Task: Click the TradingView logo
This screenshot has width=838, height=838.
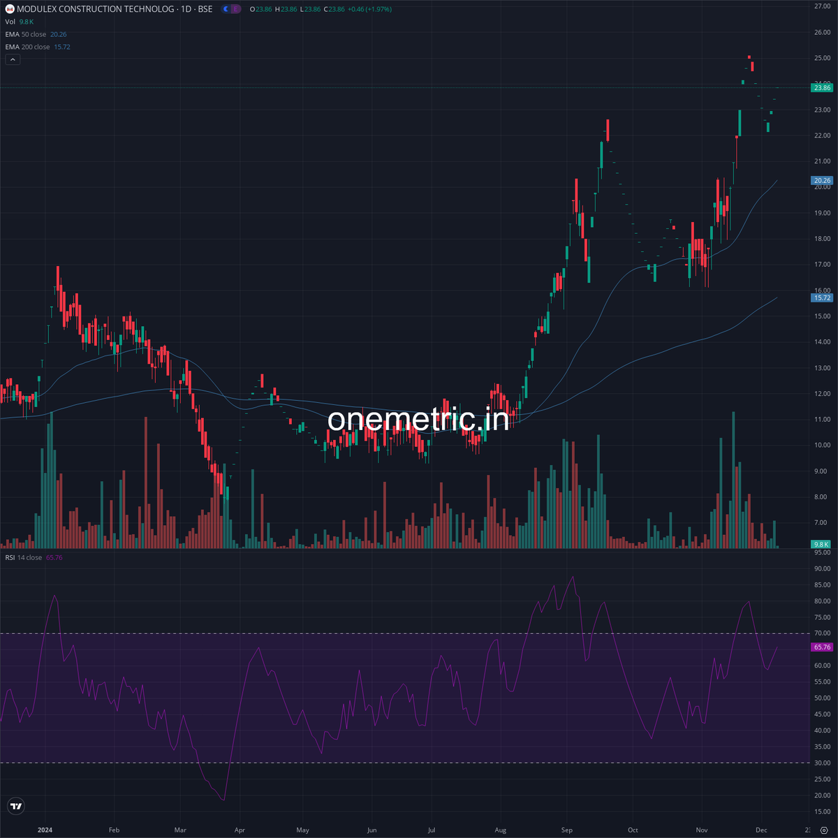Action: click(x=16, y=806)
